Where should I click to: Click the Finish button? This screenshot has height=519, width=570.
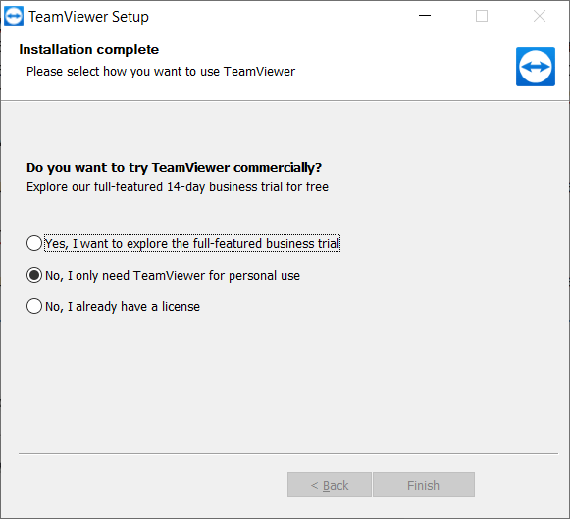(x=424, y=485)
